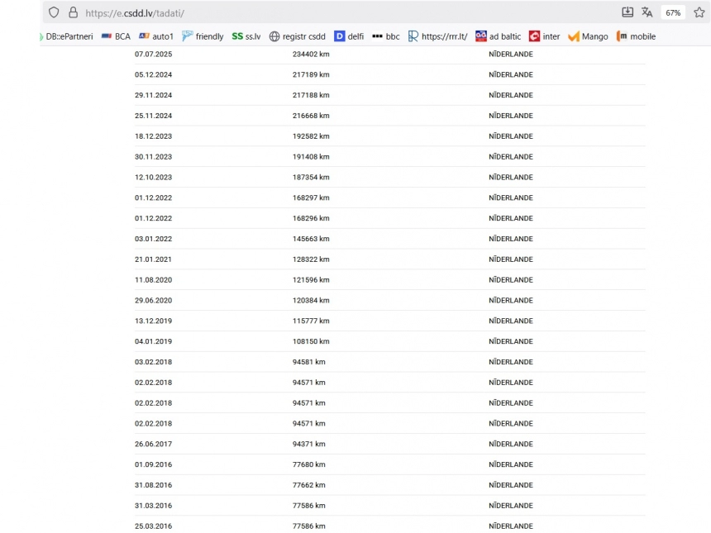The width and height of the screenshot is (711, 533).
Task: Open the BCA bookmark
Action: click(116, 36)
